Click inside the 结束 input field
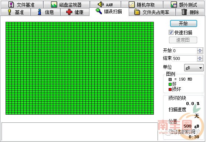 coord(185,58)
